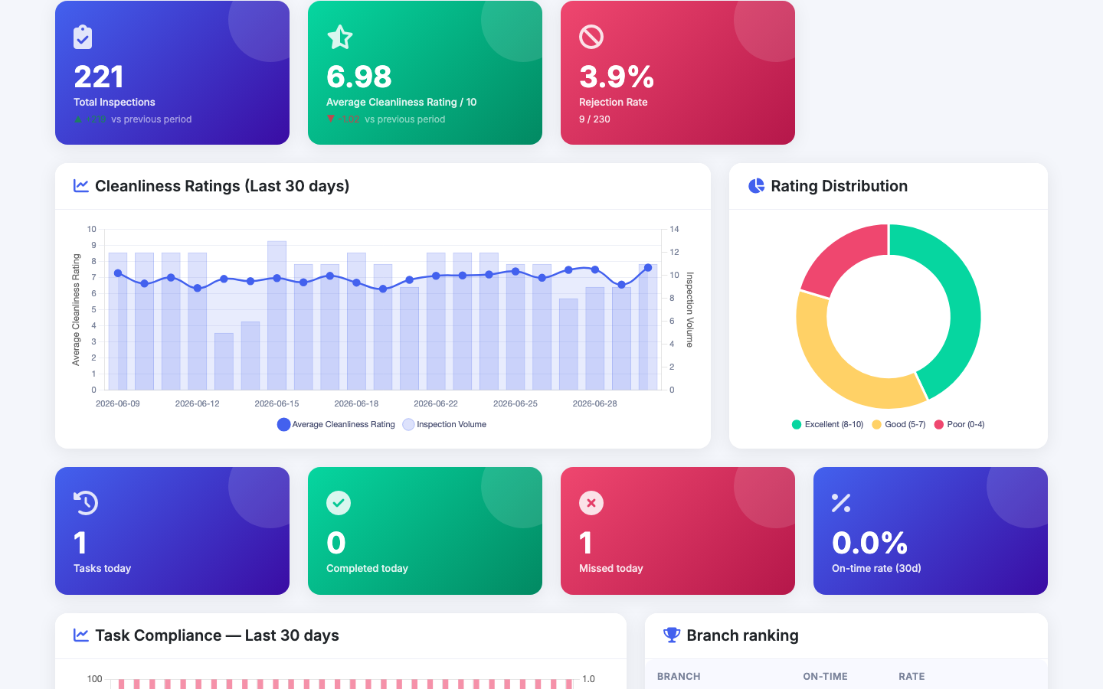Click the 'Missed today' label

[x=610, y=568]
